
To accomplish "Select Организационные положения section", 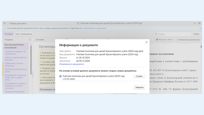I will click(x=14, y=46).
